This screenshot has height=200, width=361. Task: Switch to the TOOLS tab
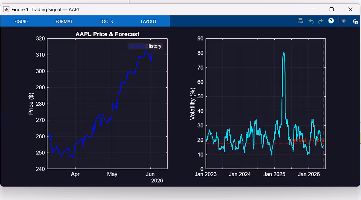[106, 21]
